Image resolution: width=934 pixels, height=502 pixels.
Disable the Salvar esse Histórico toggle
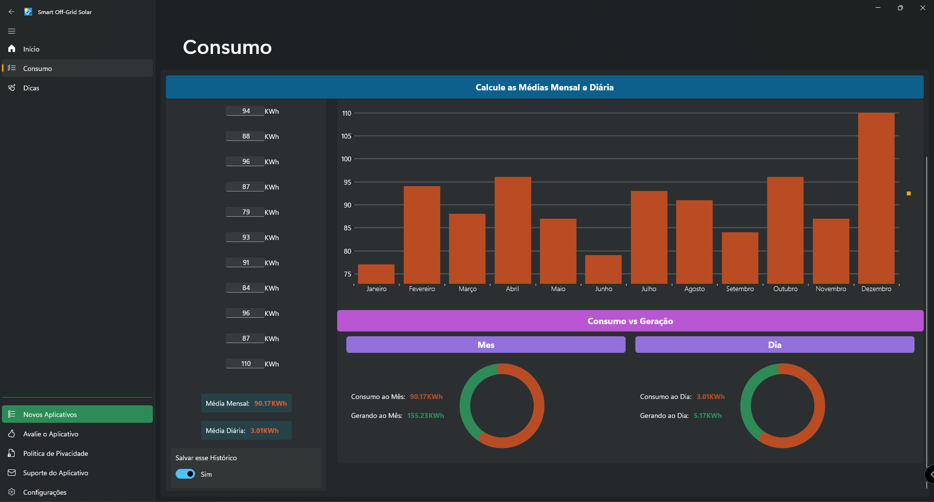[x=185, y=474]
